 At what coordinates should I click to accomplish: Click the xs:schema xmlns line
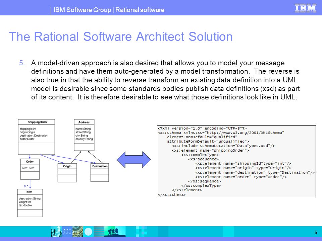[221, 133]
